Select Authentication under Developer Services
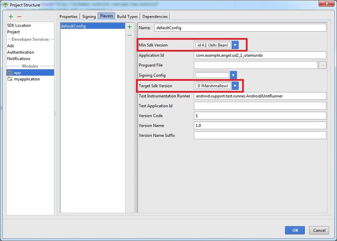The height and width of the screenshot is (241, 337). [30, 52]
